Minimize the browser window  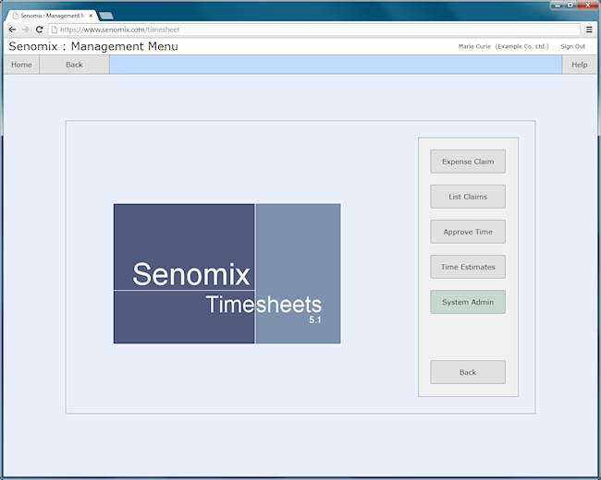coord(557,5)
